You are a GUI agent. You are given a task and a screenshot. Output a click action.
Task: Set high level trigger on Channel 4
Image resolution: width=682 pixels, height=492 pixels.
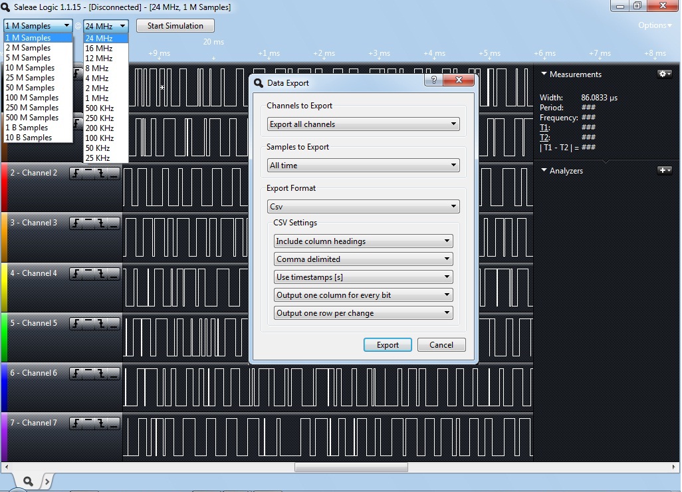pyautogui.click(x=88, y=274)
